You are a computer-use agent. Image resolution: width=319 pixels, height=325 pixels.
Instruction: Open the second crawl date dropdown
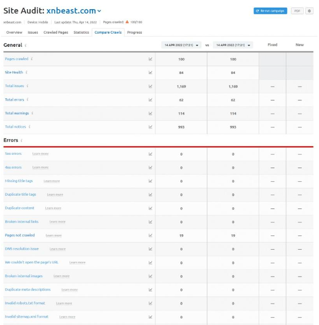coord(233,45)
